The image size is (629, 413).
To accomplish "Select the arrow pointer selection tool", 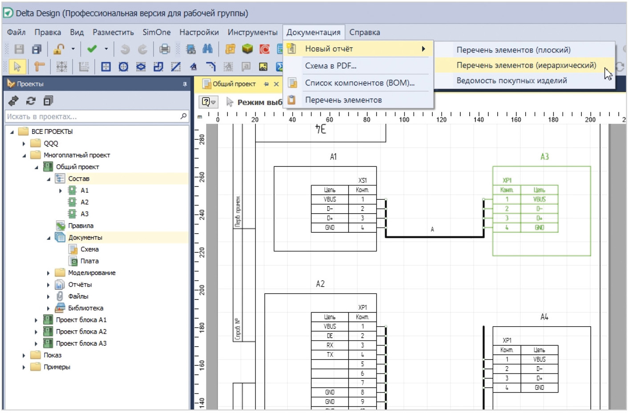I will pos(17,67).
